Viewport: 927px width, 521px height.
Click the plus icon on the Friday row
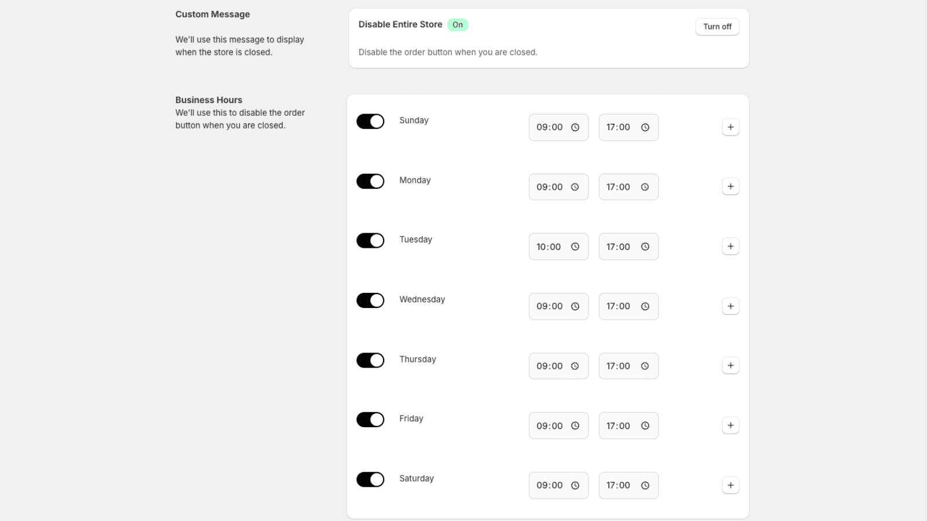pyautogui.click(x=731, y=425)
